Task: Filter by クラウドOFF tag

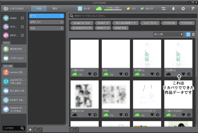Action: [187, 23]
